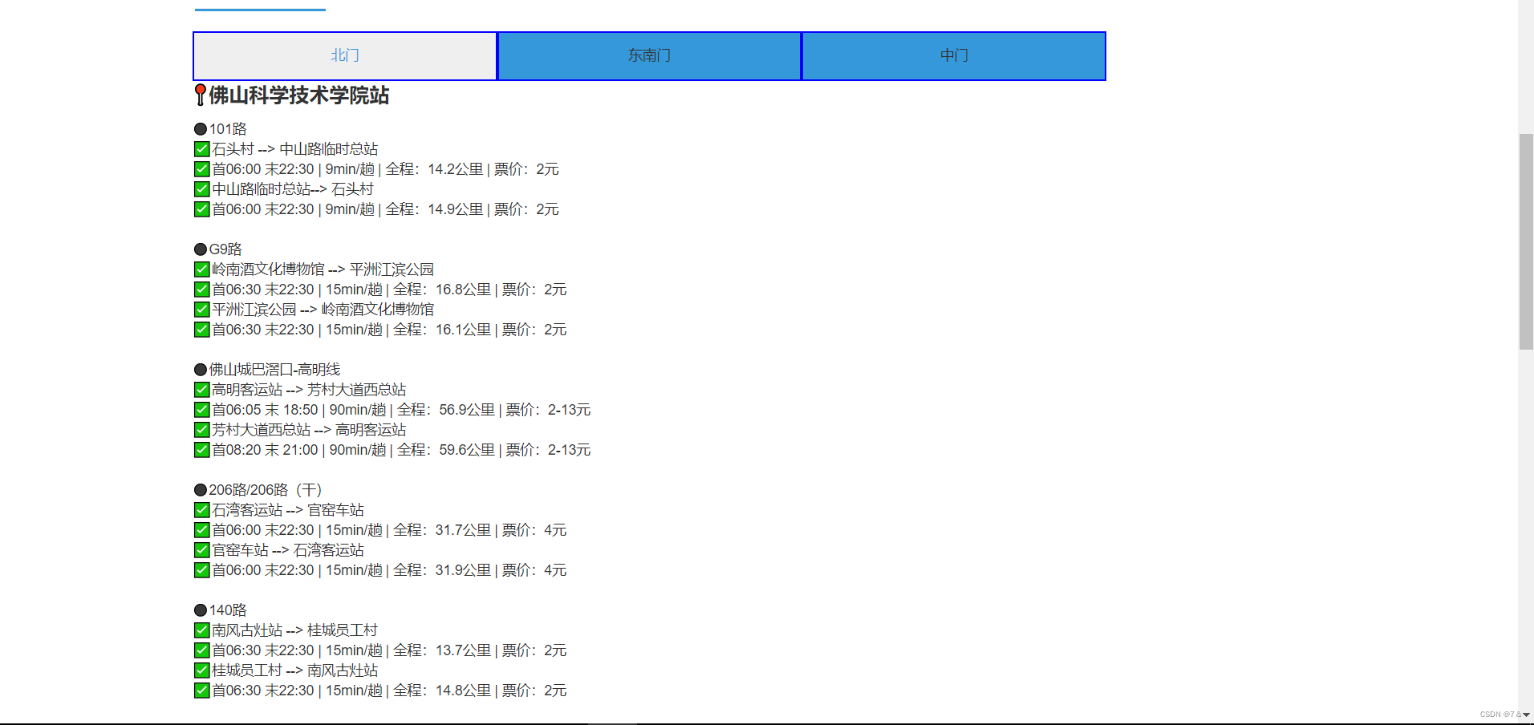Image resolution: width=1534 pixels, height=725 pixels.
Task: Click the green check on the 31.9公里 row
Action: point(202,570)
